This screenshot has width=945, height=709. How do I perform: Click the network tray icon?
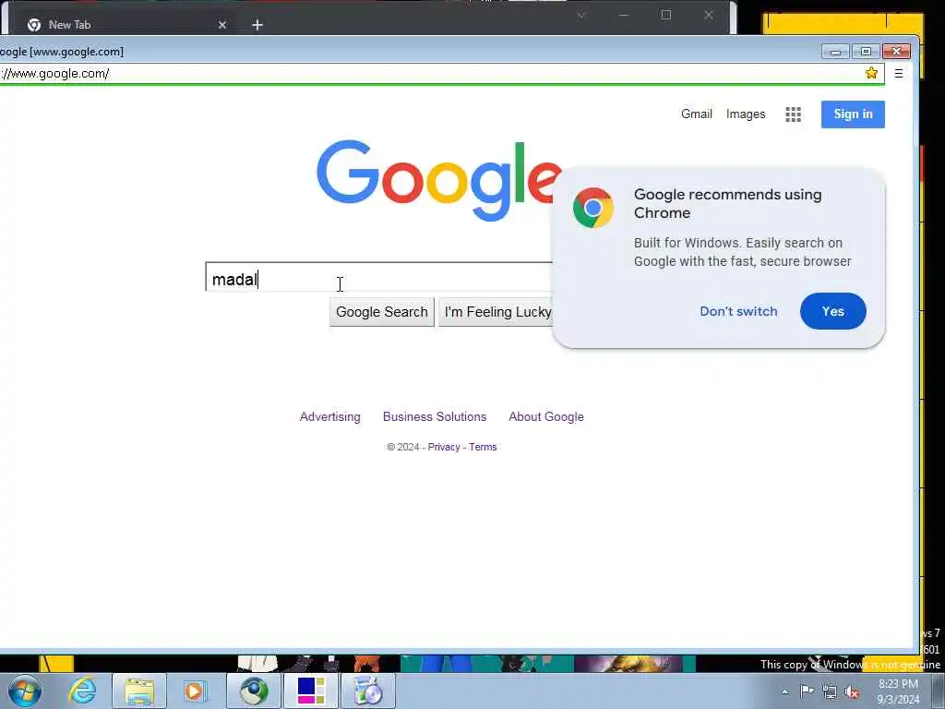click(830, 692)
